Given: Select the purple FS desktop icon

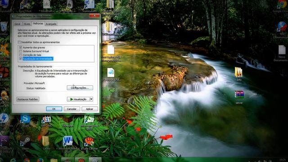Looking at the screenshot, I should pyautogui.click(x=4, y=141).
